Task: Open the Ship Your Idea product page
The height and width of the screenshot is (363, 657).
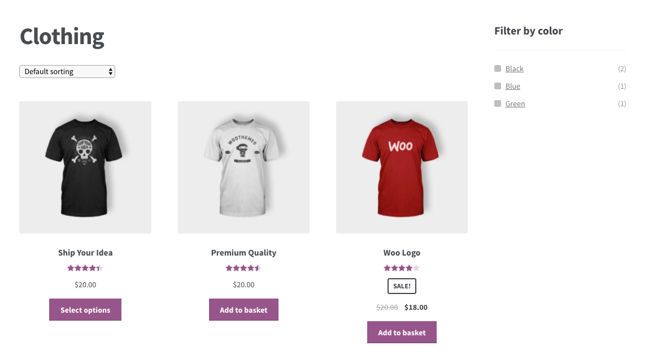Action: pyautogui.click(x=85, y=253)
